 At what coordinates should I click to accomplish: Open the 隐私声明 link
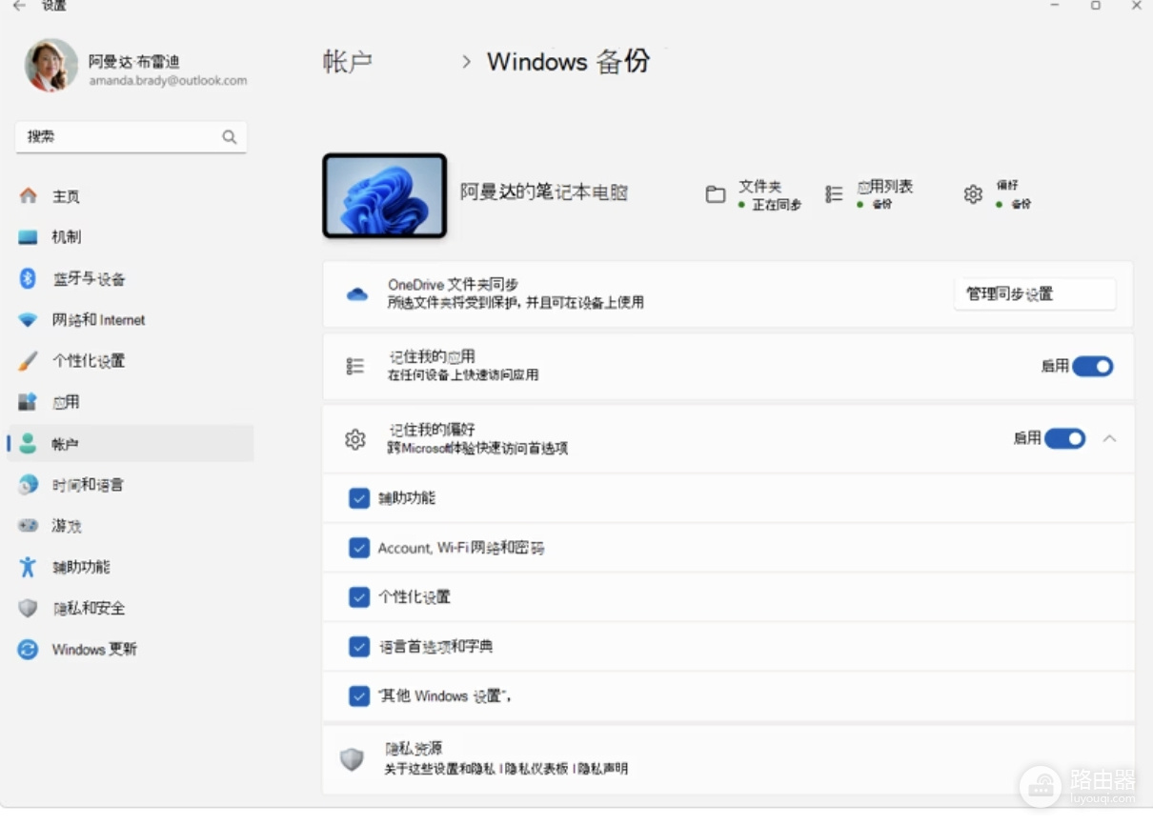(603, 769)
